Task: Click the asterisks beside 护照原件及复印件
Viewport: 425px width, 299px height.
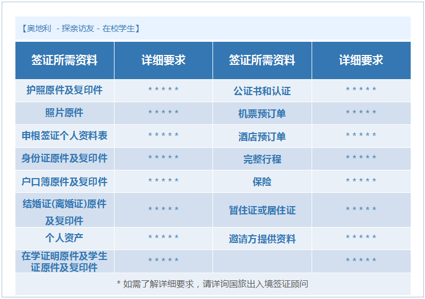Action: click(164, 89)
